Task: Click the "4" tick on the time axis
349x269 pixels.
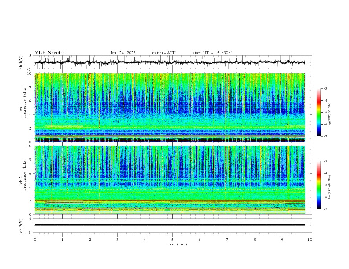Action: coord(145,240)
